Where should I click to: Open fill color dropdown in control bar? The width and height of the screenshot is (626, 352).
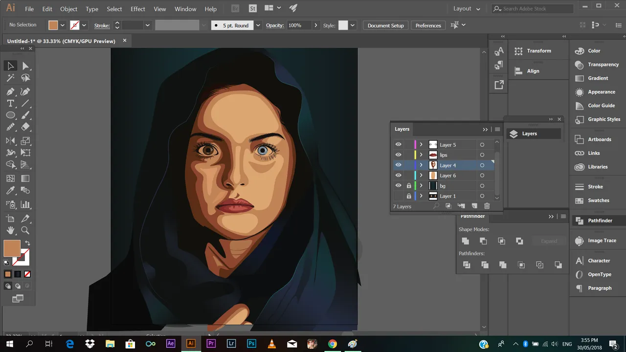tap(63, 25)
